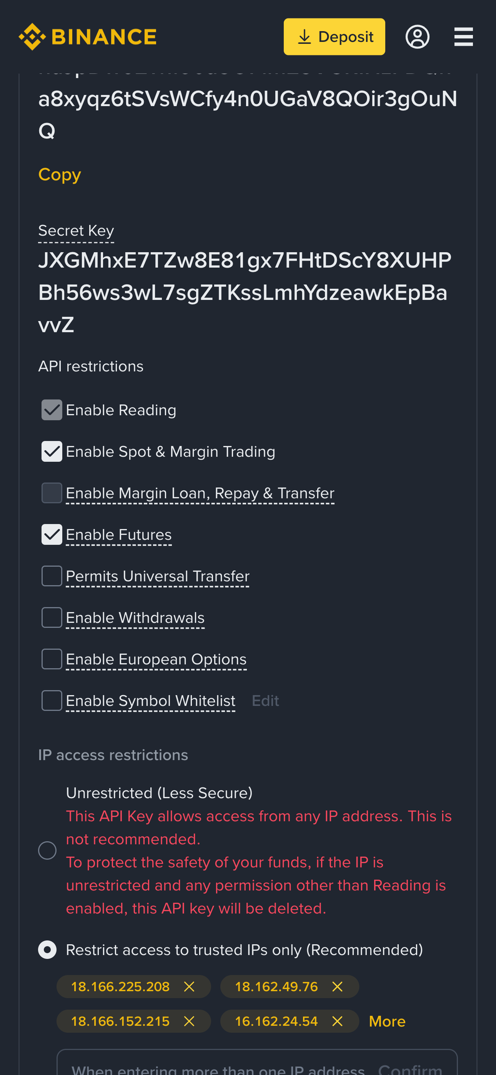This screenshot has height=1075, width=496.
Task: Remove IP 16.162.24.54 with its X icon
Action: [337, 1021]
